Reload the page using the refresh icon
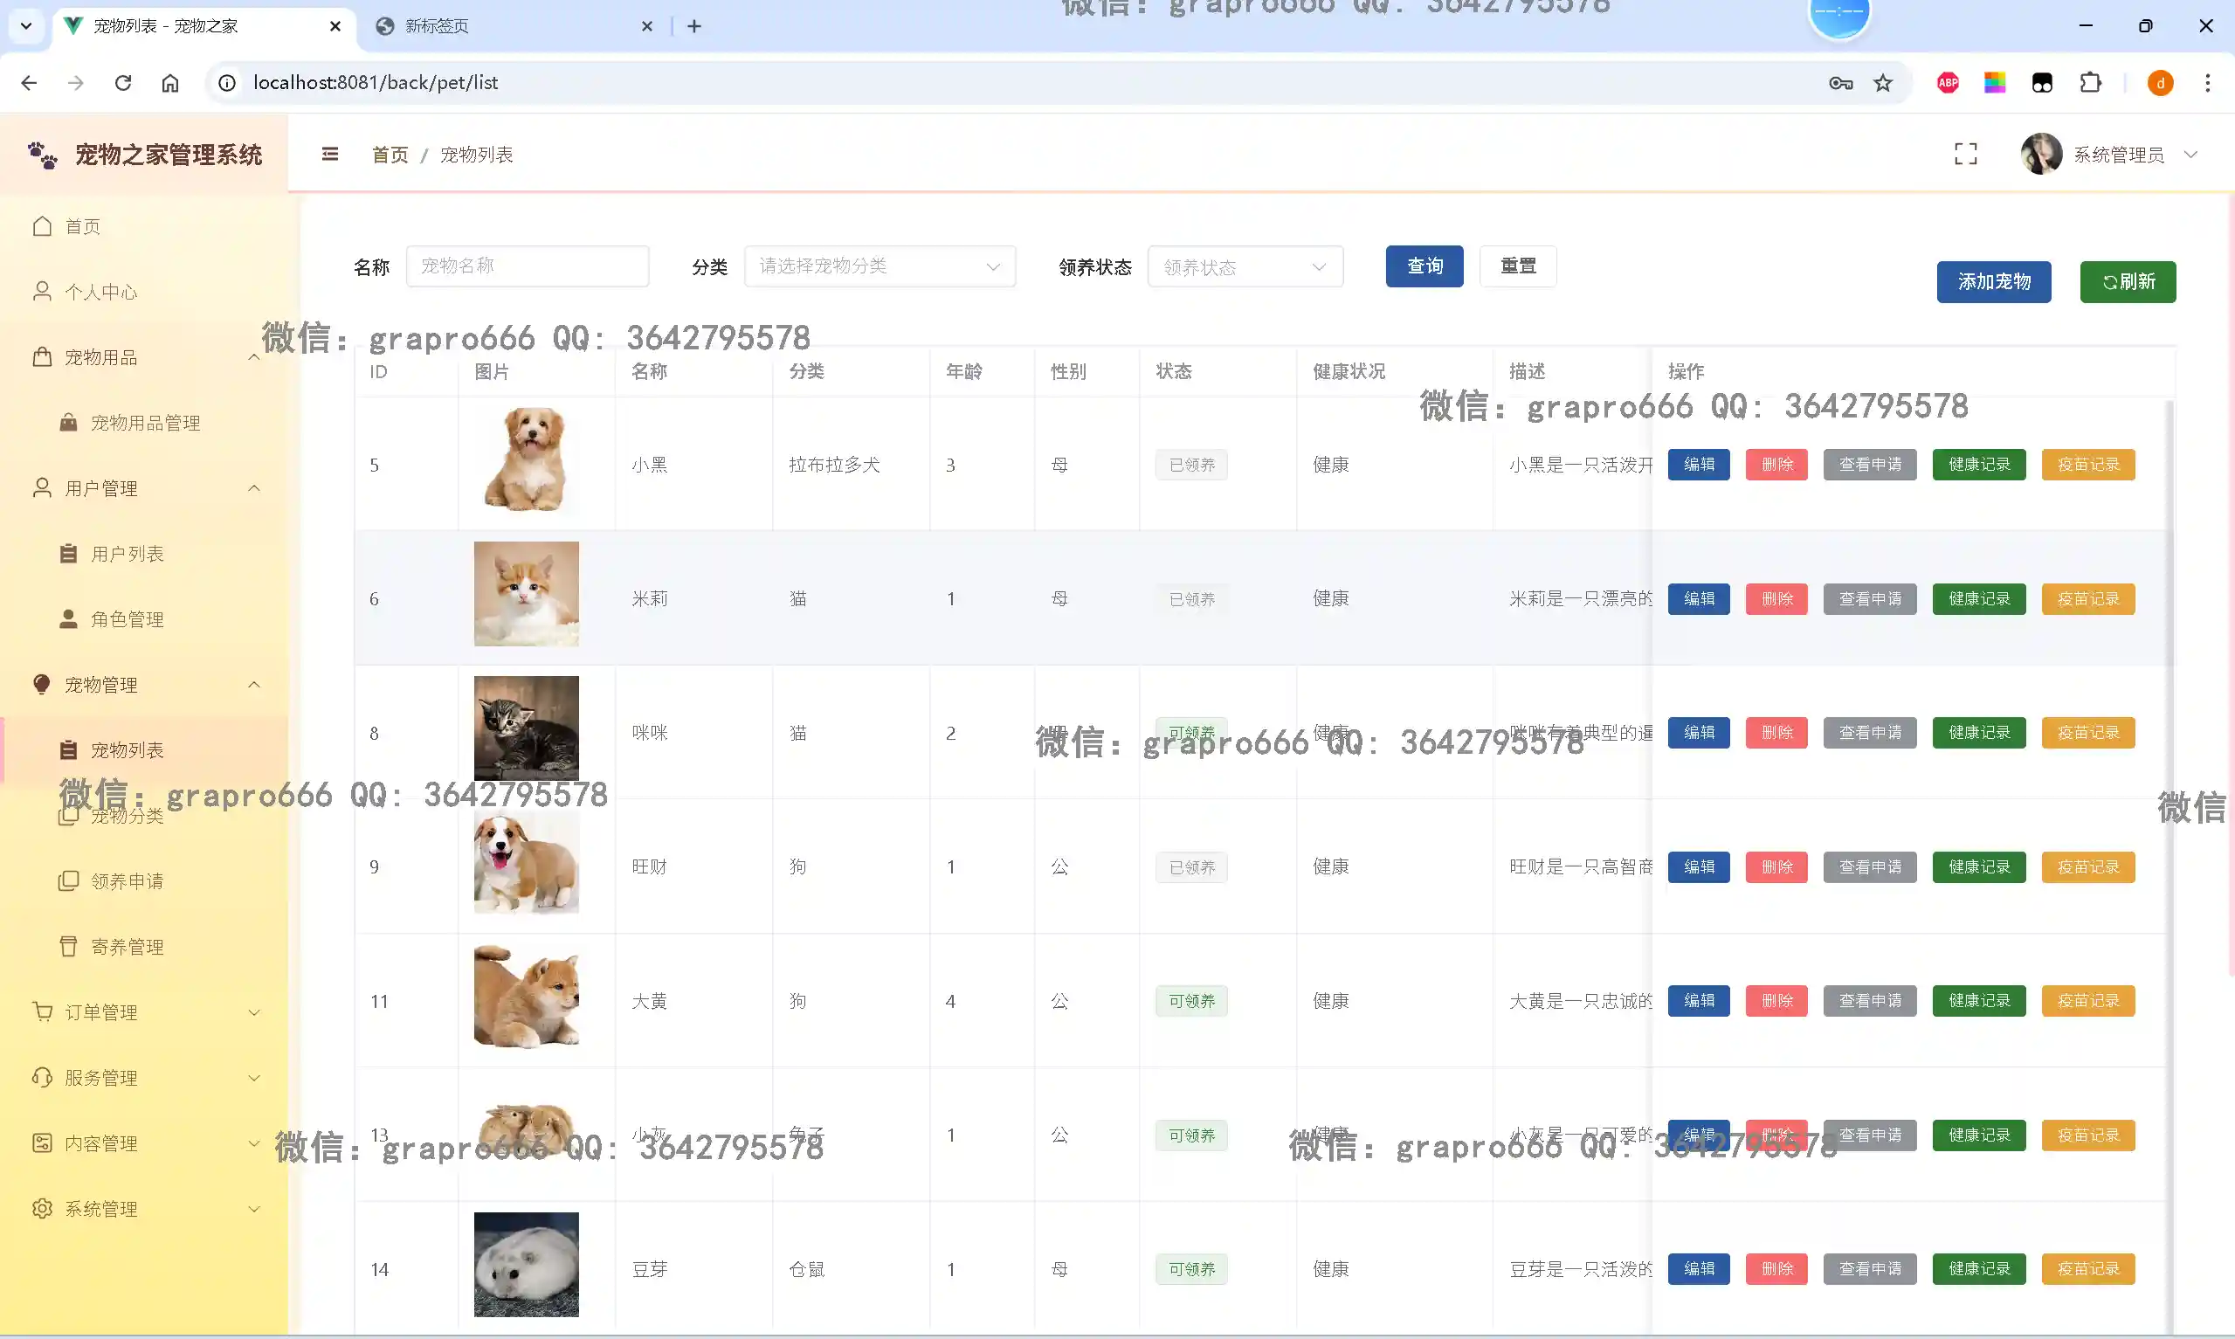Screen dimensions: 2235x1339 pos(123,83)
